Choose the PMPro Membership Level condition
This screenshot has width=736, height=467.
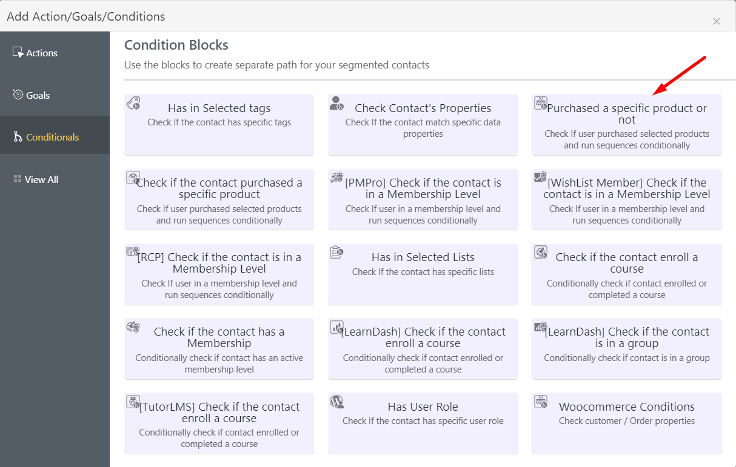coord(423,199)
